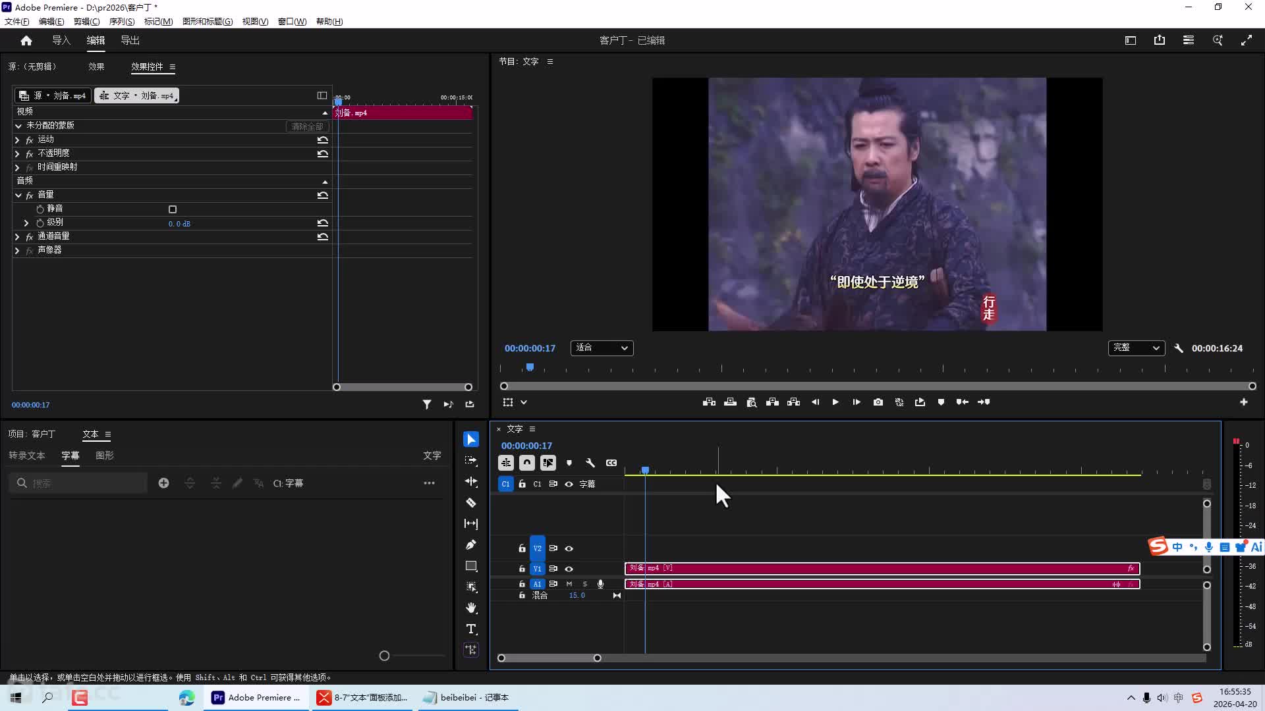Screen dimensions: 1265x711
Task: Step back one frame
Action: pyautogui.click(x=815, y=402)
